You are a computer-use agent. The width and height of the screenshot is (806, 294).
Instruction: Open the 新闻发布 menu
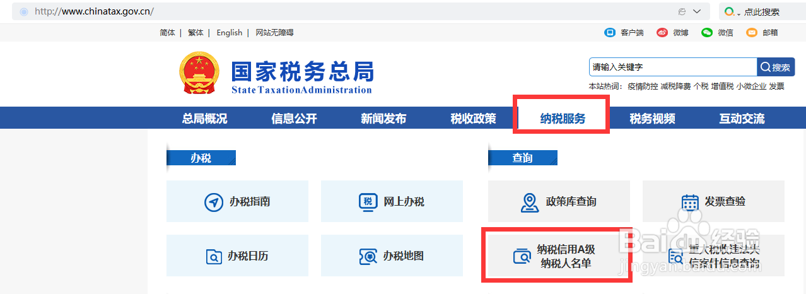click(x=383, y=119)
